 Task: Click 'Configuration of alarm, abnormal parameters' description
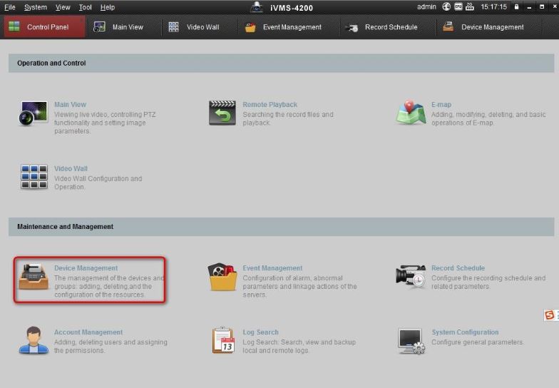click(299, 287)
